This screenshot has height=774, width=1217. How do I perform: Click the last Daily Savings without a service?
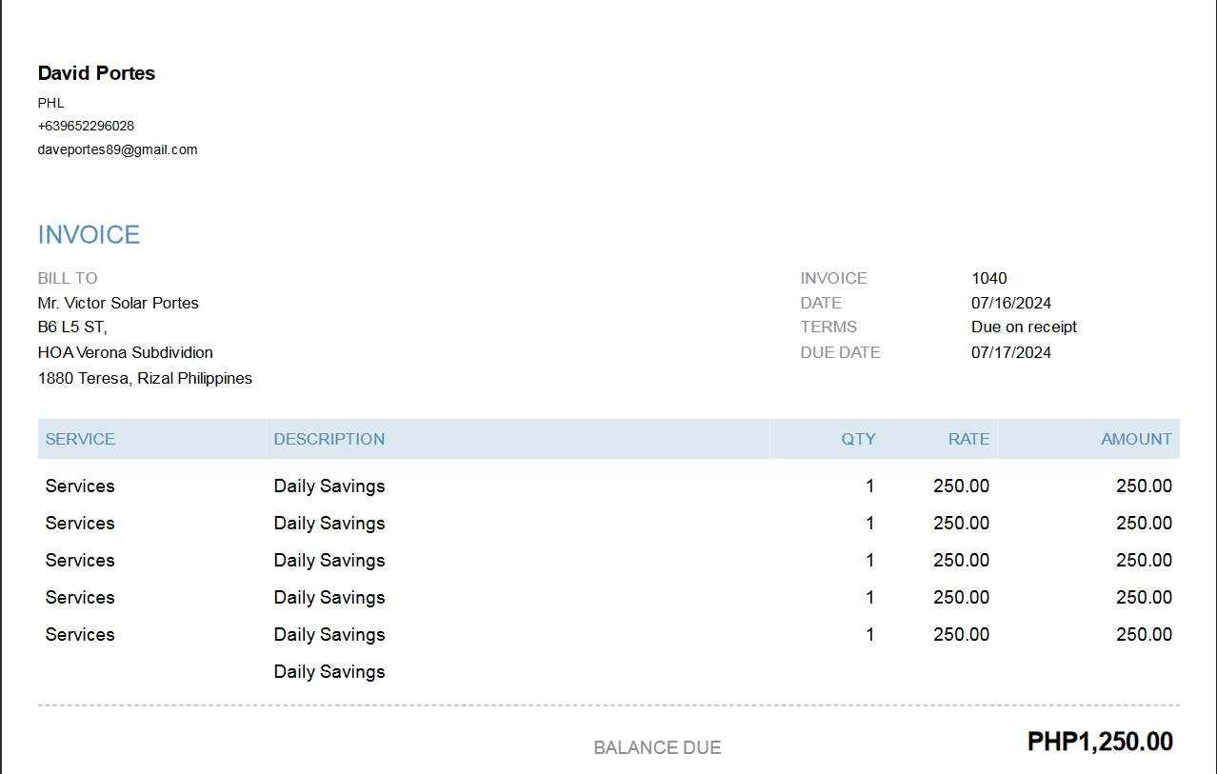pyautogui.click(x=329, y=672)
